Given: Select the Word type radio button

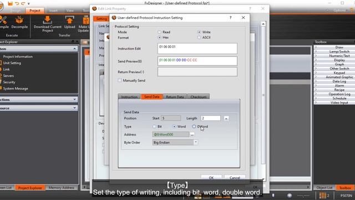Looking at the screenshot, I should coord(174,126).
